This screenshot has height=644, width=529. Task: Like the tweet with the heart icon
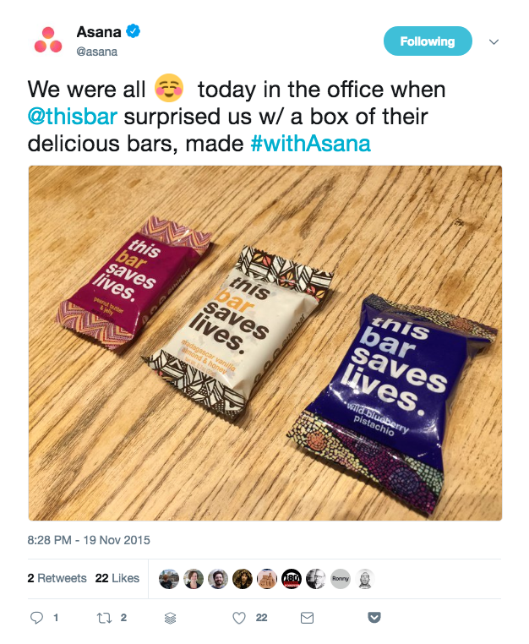(x=239, y=618)
